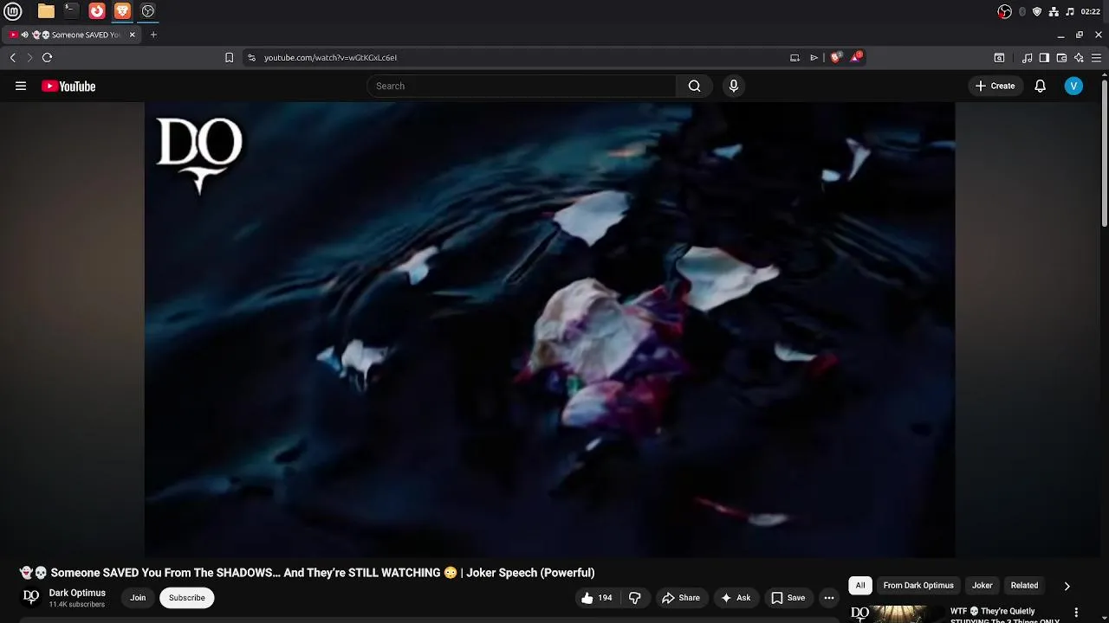Open the browser tab search icon

point(999,58)
